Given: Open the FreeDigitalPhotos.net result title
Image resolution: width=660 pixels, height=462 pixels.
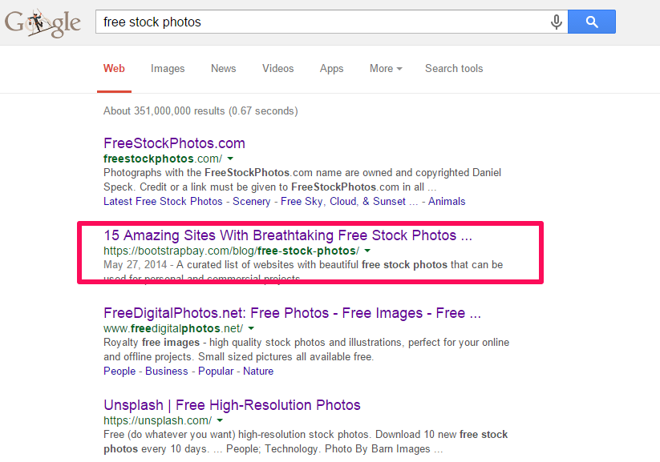Looking at the screenshot, I should click(292, 313).
